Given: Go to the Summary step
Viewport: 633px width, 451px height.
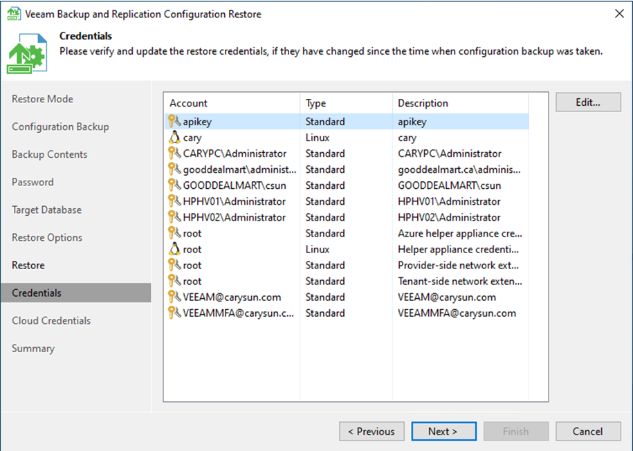Looking at the screenshot, I should (x=33, y=349).
